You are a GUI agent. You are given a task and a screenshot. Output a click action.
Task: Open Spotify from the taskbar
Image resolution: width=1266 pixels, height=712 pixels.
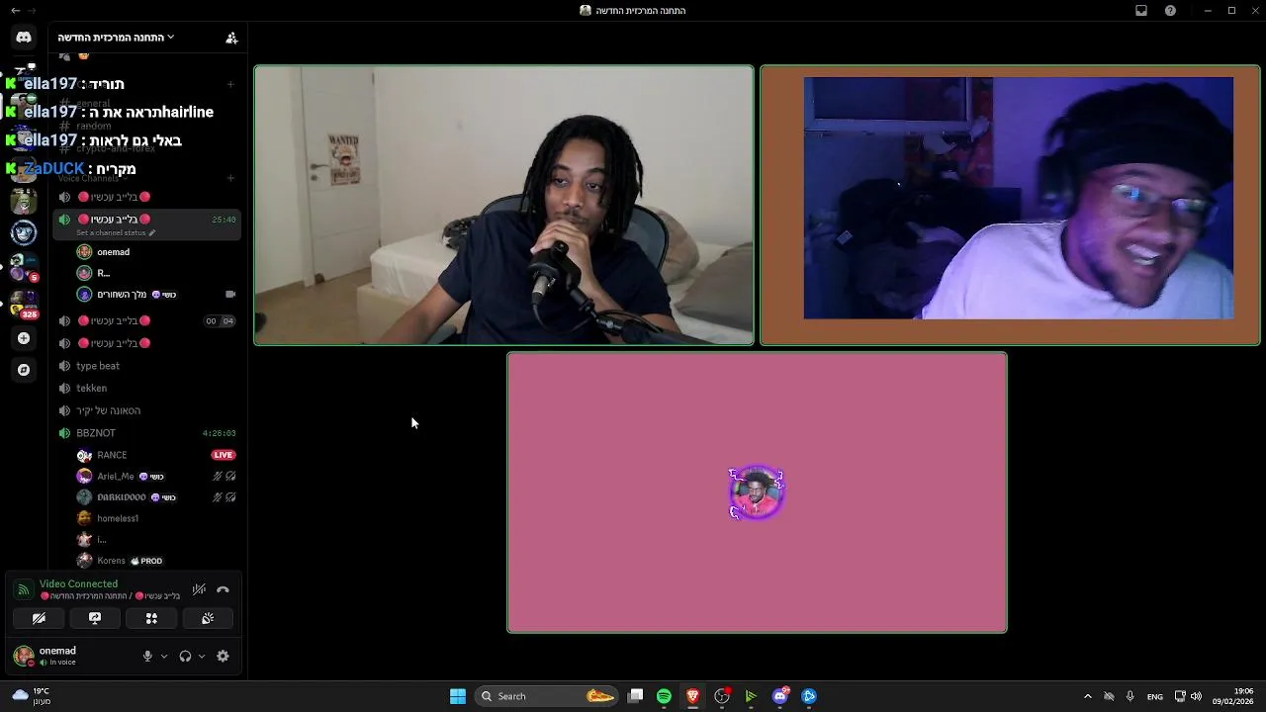[664, 696]
